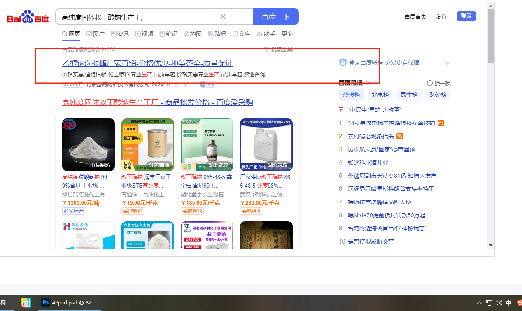Screen dimensions: 522x311
Task: Open the 内蒙古济和生物 product thumbnail
Action: [148, 235]
